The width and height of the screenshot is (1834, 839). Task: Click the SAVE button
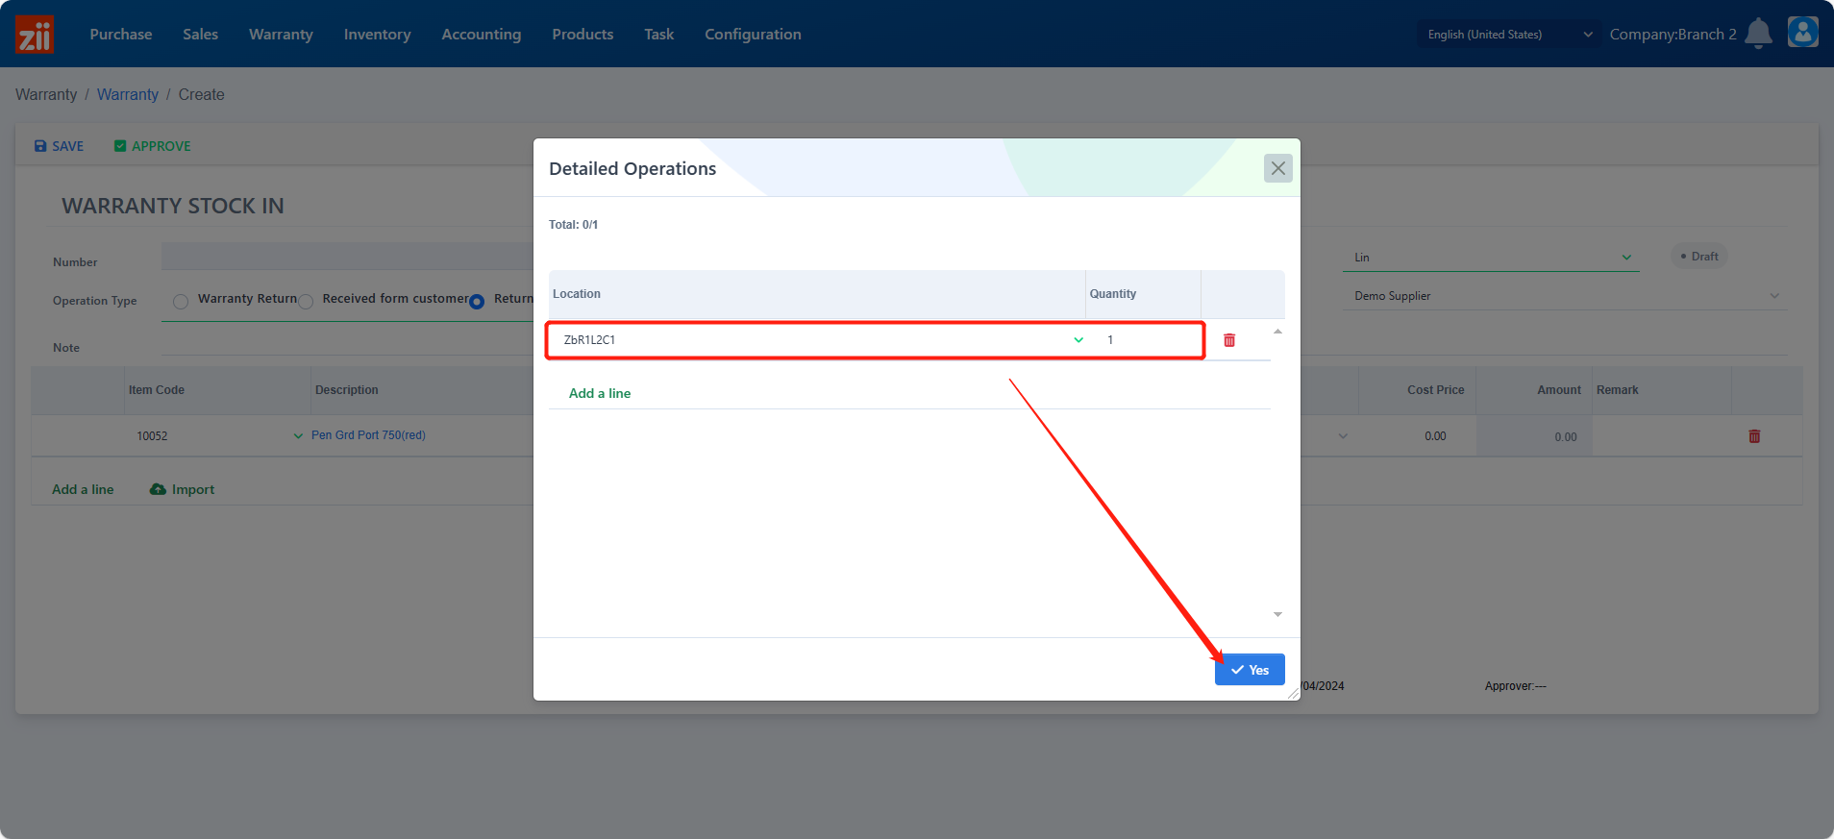point(59,146)
